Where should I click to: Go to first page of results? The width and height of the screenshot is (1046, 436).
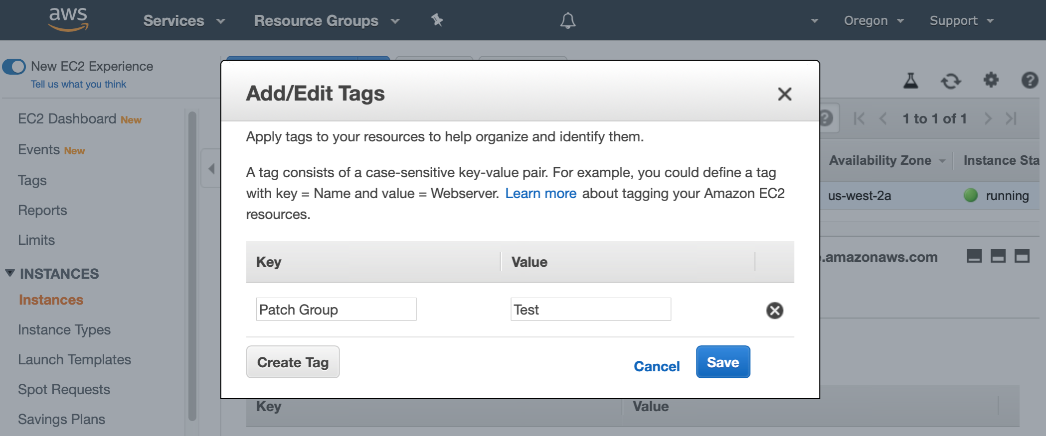tap(859, 118)
